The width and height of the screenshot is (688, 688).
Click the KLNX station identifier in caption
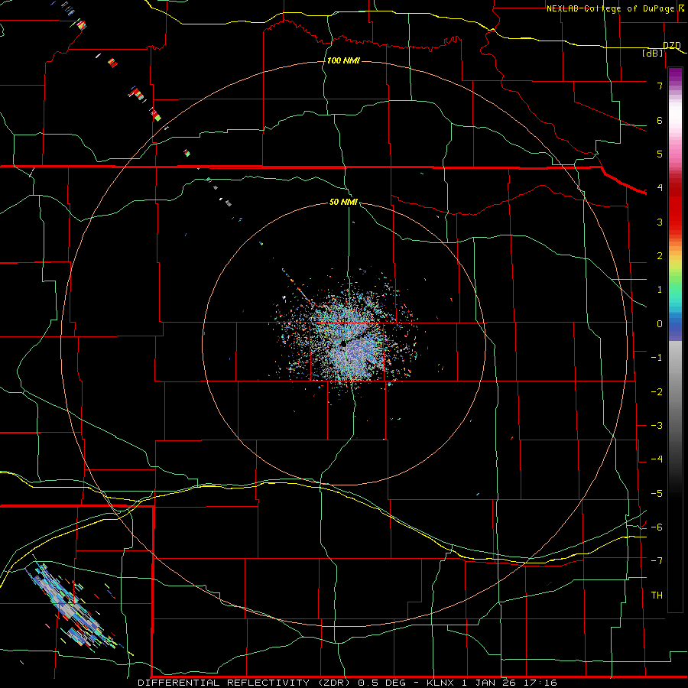(x=441, y=683)
